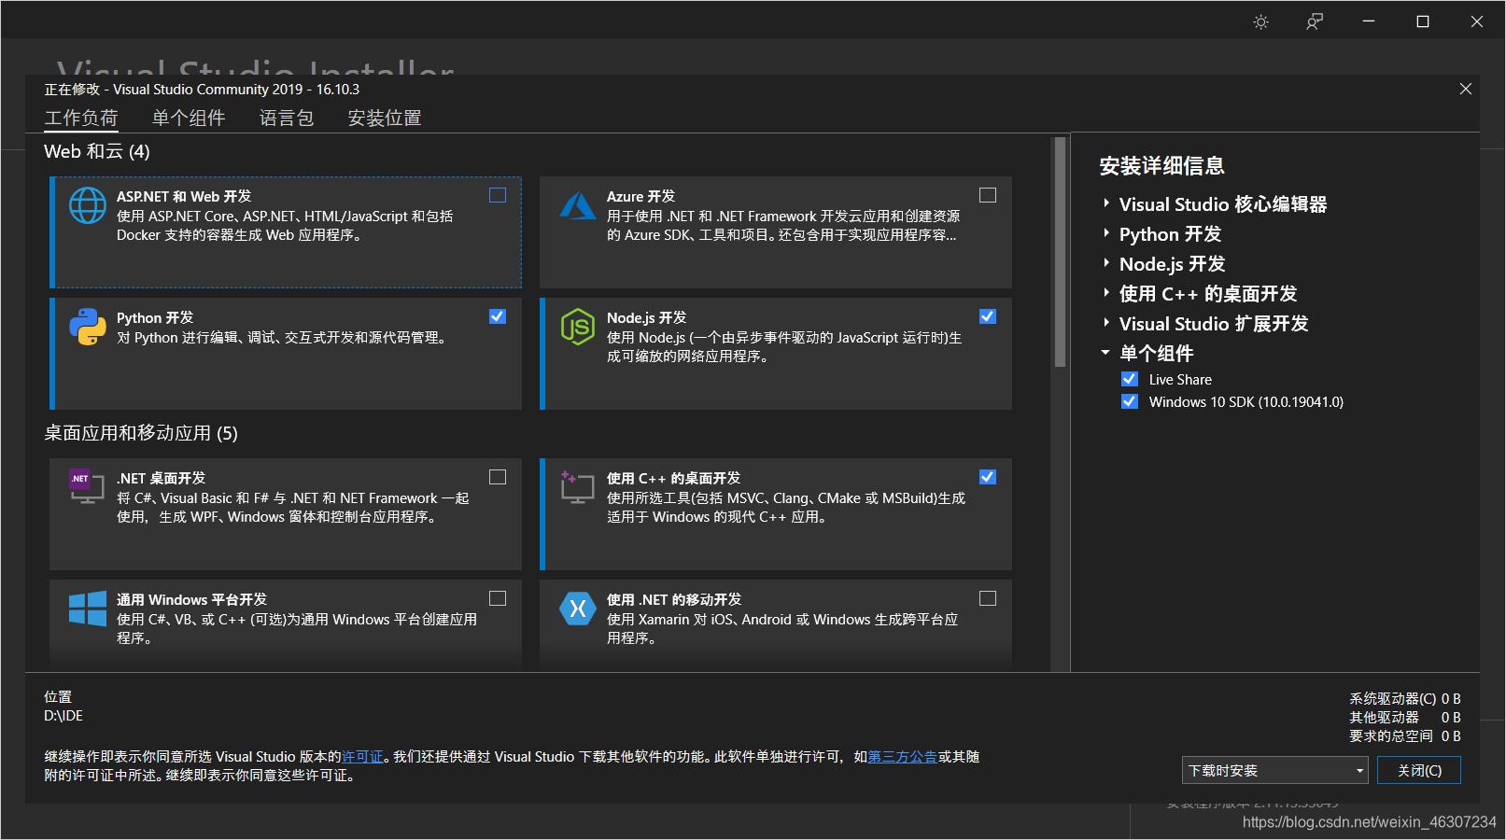Viewport: 1506px width, 840px height.
Task: Expand Visual Studio 核心编辑器 details
Action: [1106, 203]
